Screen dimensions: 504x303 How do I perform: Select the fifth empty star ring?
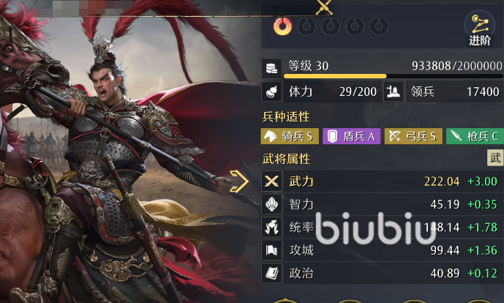point(379,26)
